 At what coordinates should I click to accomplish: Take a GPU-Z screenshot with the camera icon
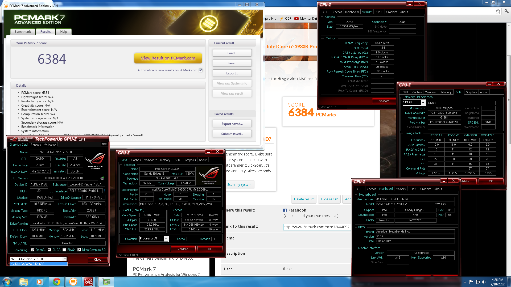coord(104,144)
